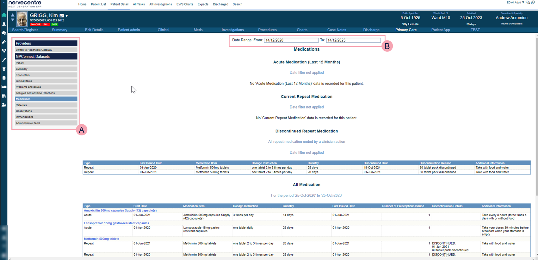This screenshot has height=260, width=538.
Task: Go to previous patient with up arrow
Action: (13, 15)
